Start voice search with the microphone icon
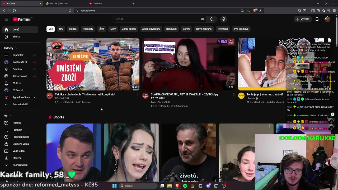This screenshot has height=190, width=338. click(x=224, y=19)
